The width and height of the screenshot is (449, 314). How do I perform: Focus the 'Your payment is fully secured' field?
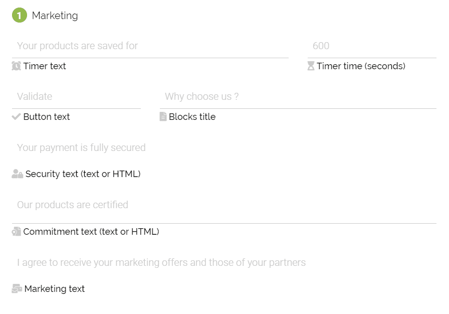coord(224,148)
